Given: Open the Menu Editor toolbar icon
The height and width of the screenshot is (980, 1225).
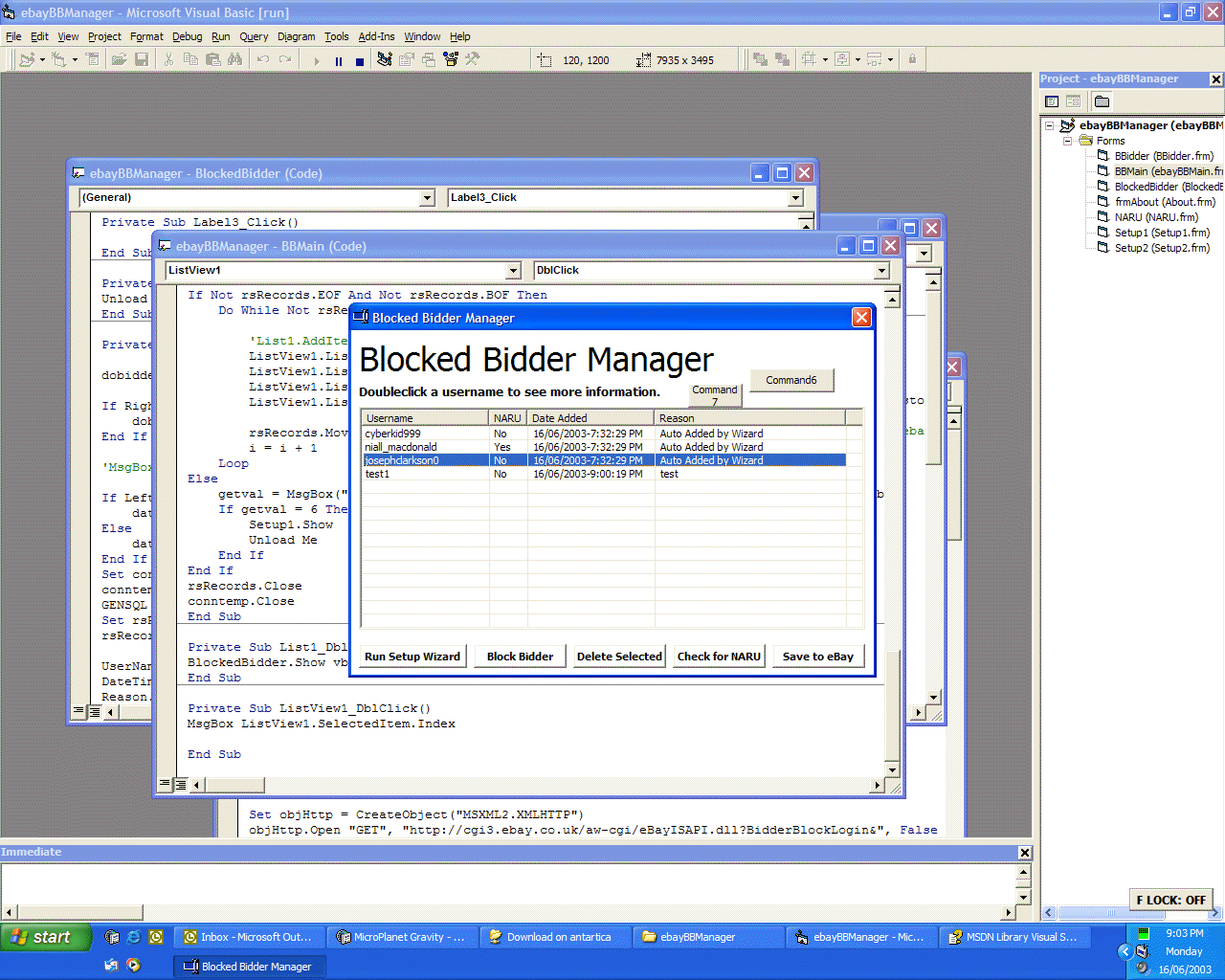Looking at the screenshot, I should pyautogui.click(x=93, y=59).
